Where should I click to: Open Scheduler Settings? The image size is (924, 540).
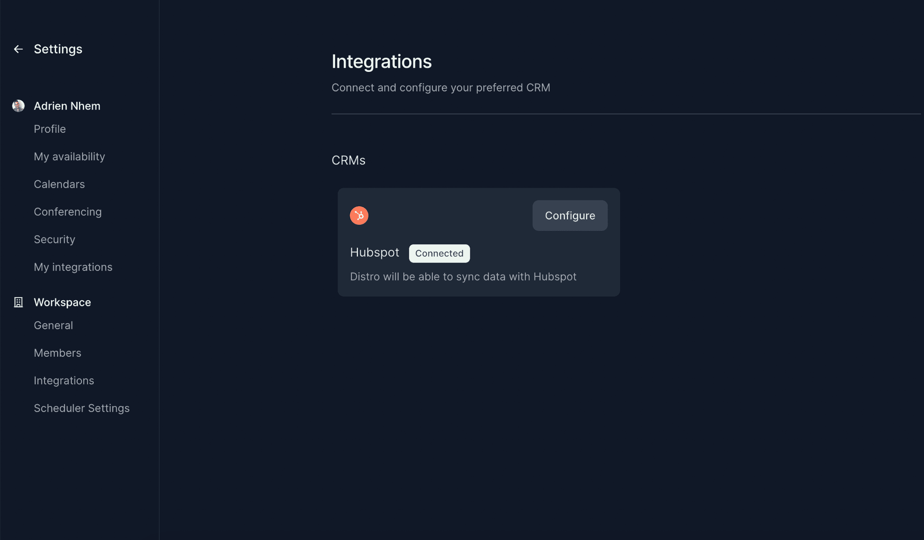[x=82, y=408]
